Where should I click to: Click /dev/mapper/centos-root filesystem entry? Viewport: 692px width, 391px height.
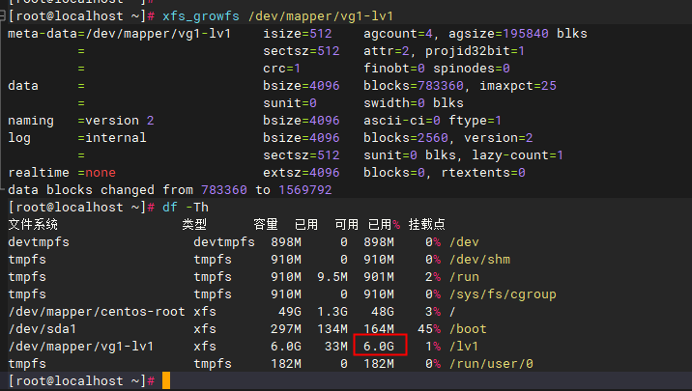click(x=97, y=312)
